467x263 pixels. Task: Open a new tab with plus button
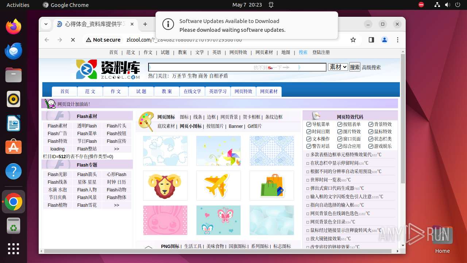[x=145, y=24]
